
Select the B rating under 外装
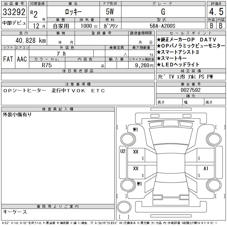click(x=211, y=26)
